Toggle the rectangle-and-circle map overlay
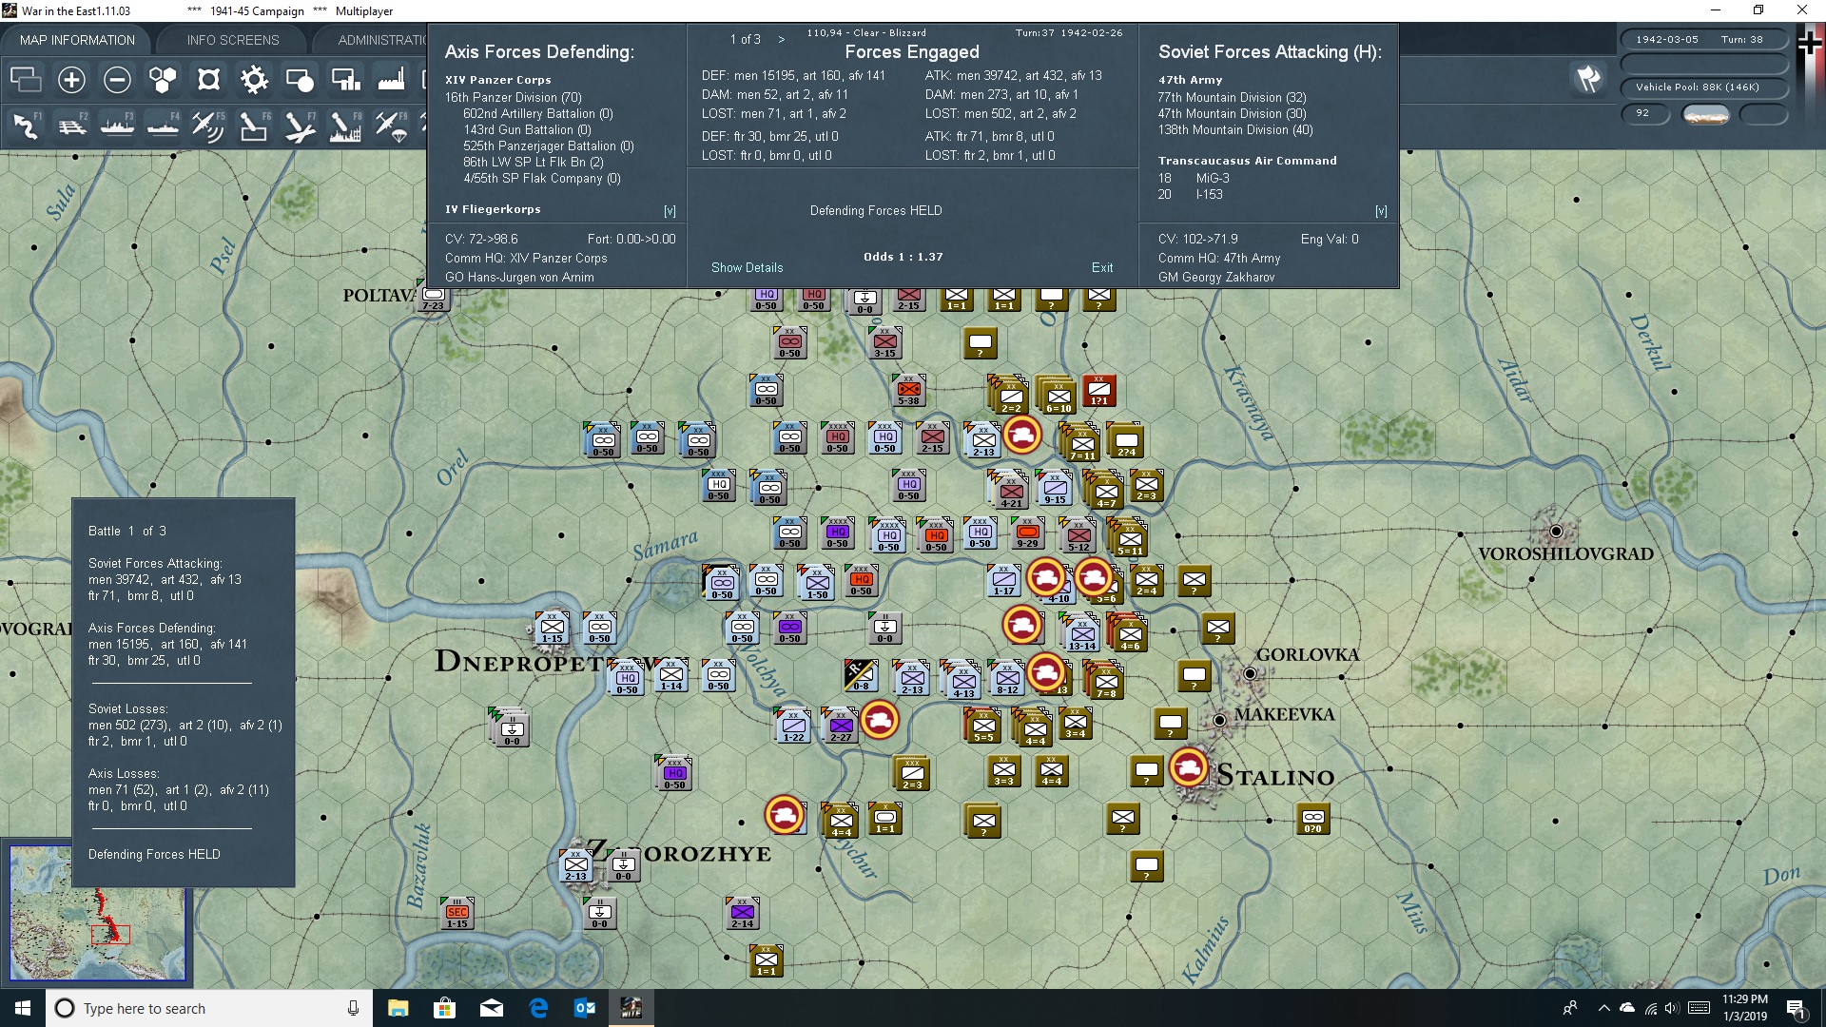This screenshot has width=1826, height=1027. coord(300,80)
